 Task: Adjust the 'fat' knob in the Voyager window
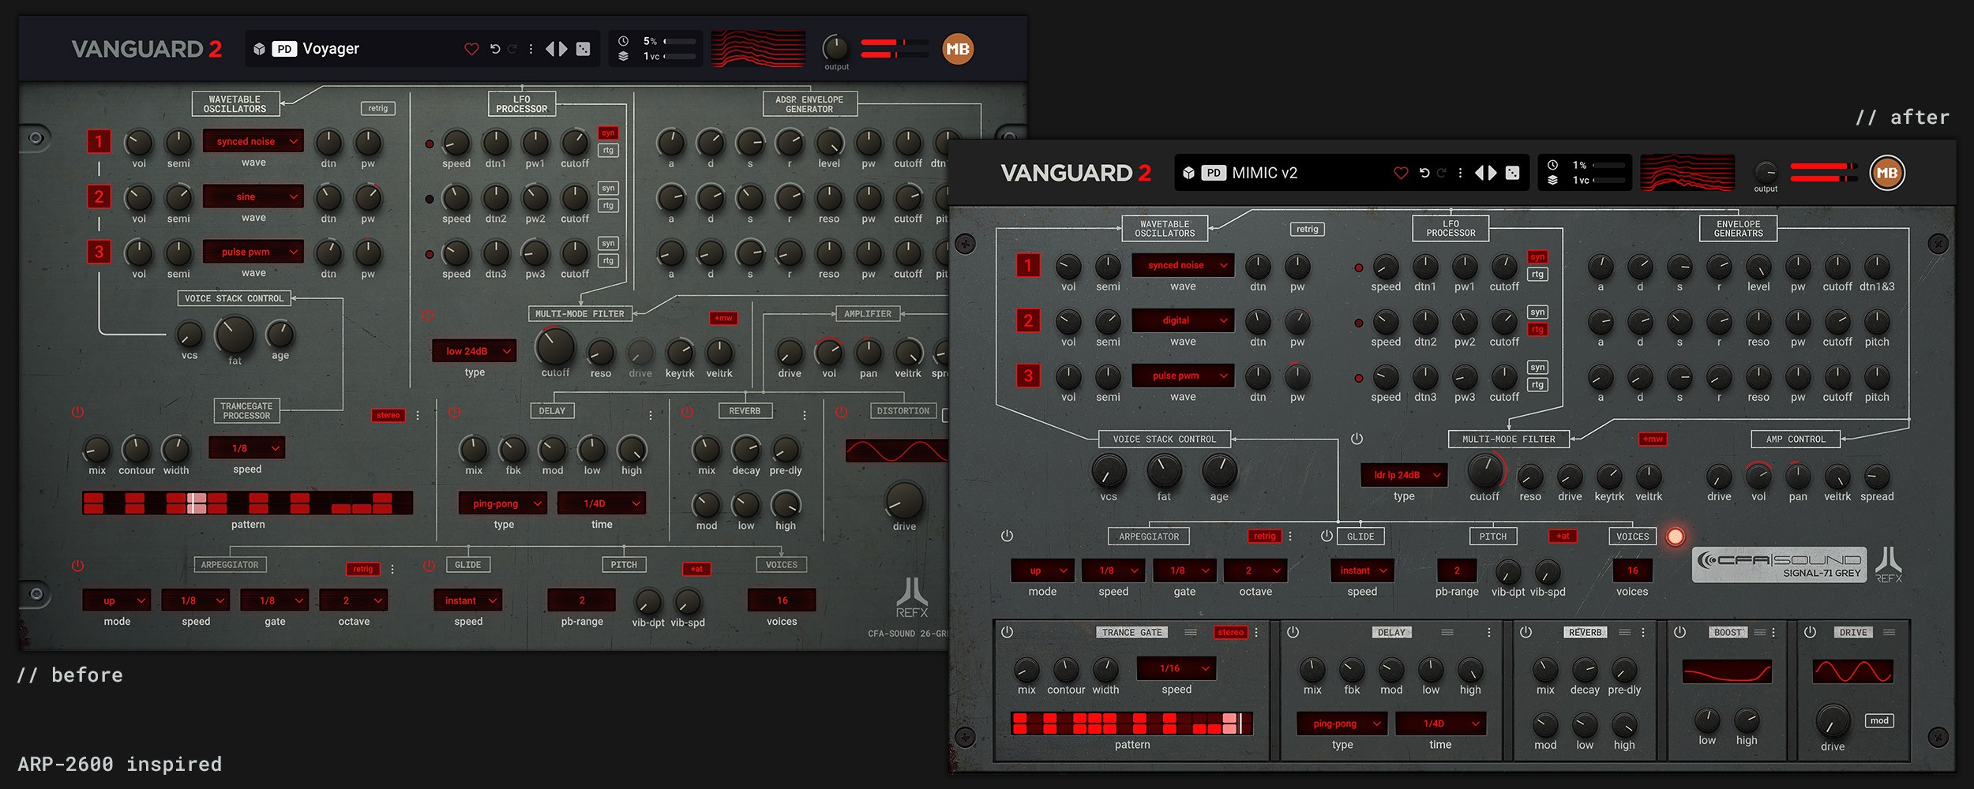tap(235, 335)
